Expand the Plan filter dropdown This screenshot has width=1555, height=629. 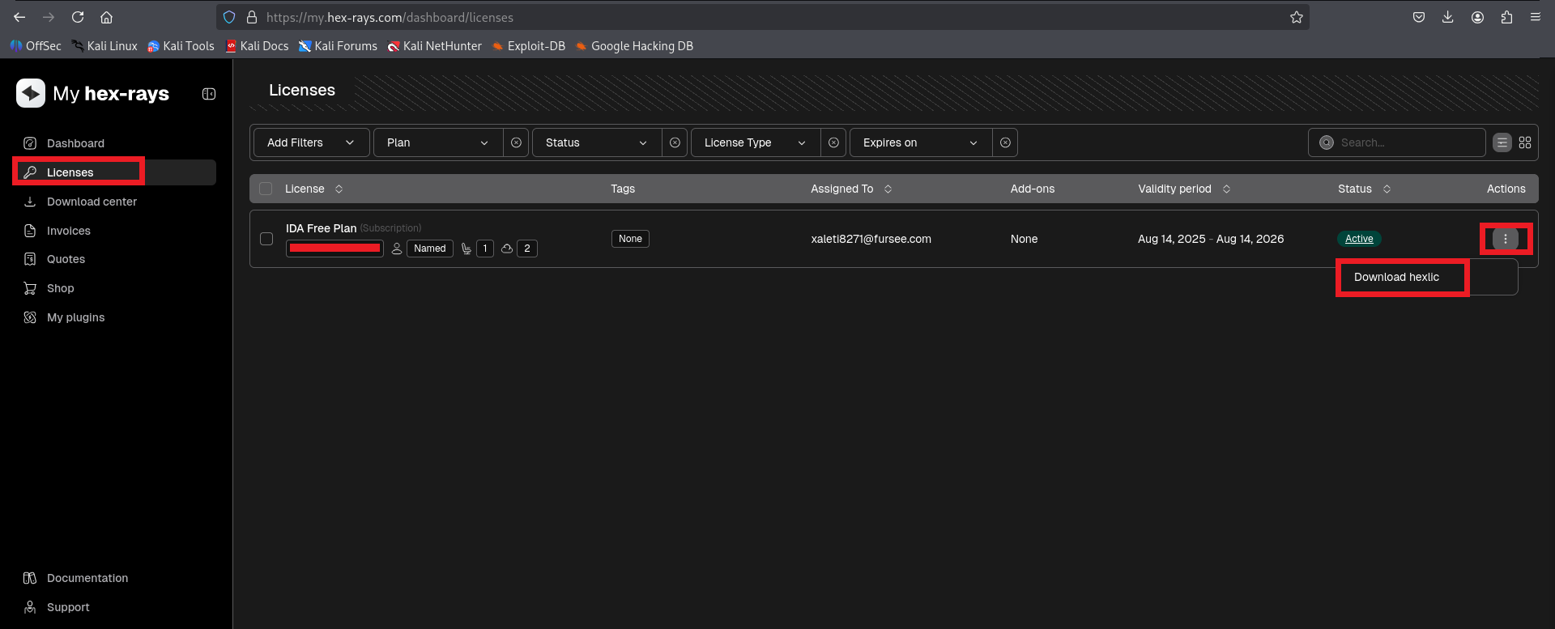tap(438, 142)
